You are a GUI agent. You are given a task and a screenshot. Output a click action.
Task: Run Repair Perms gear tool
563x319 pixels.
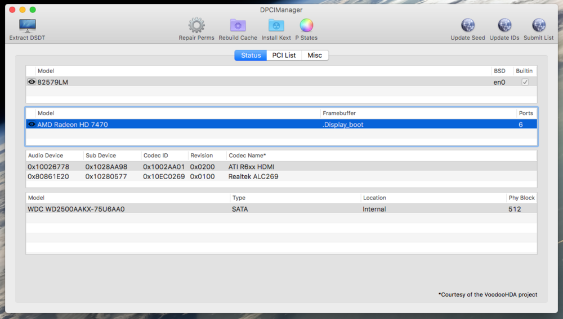pos(196,25)
